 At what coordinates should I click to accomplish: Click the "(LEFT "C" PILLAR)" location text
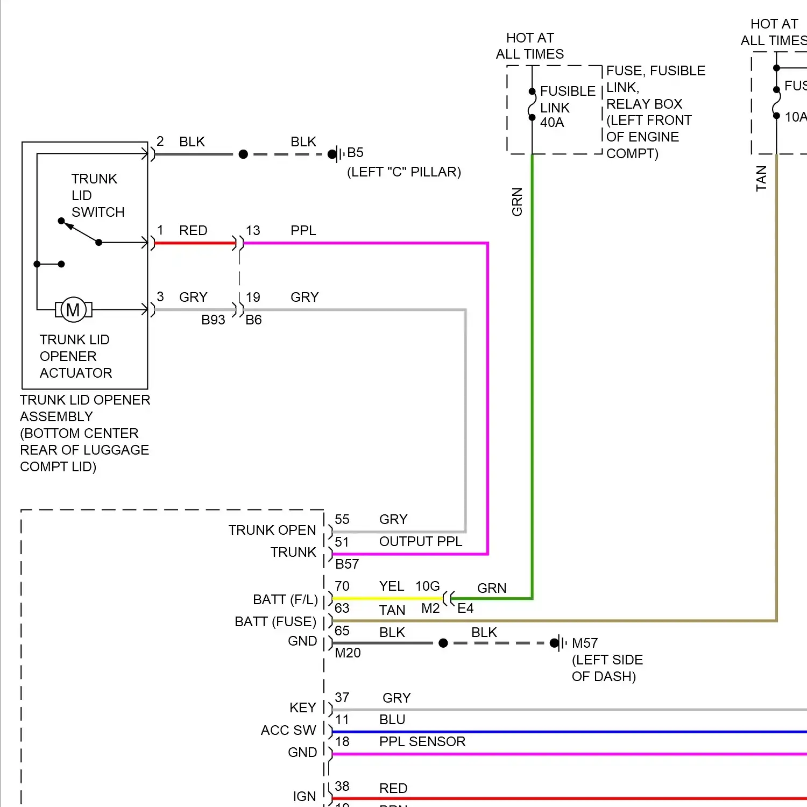[x=404, y=172]
